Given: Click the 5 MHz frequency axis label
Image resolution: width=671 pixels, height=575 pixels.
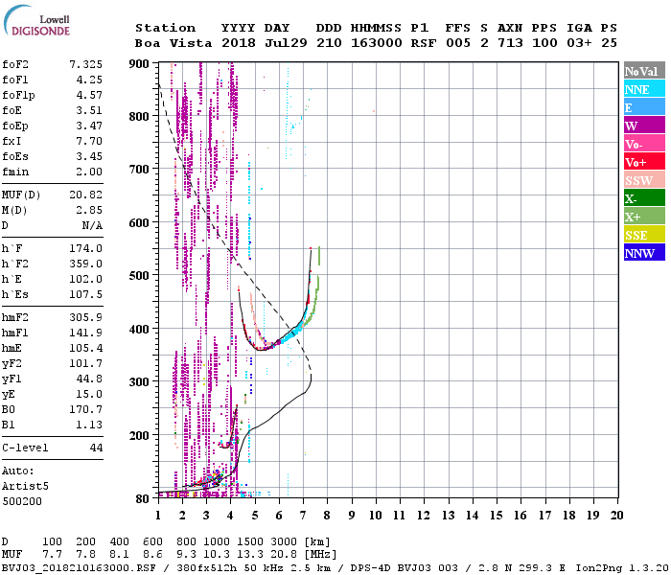Looking at the screenshot, I should (x=255, y=516).
